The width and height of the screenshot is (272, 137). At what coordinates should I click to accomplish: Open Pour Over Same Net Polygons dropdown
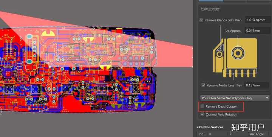click(235, 98)
